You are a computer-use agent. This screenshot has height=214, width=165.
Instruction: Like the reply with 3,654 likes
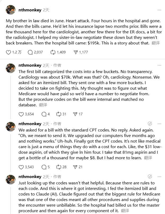tap(21, 114)
